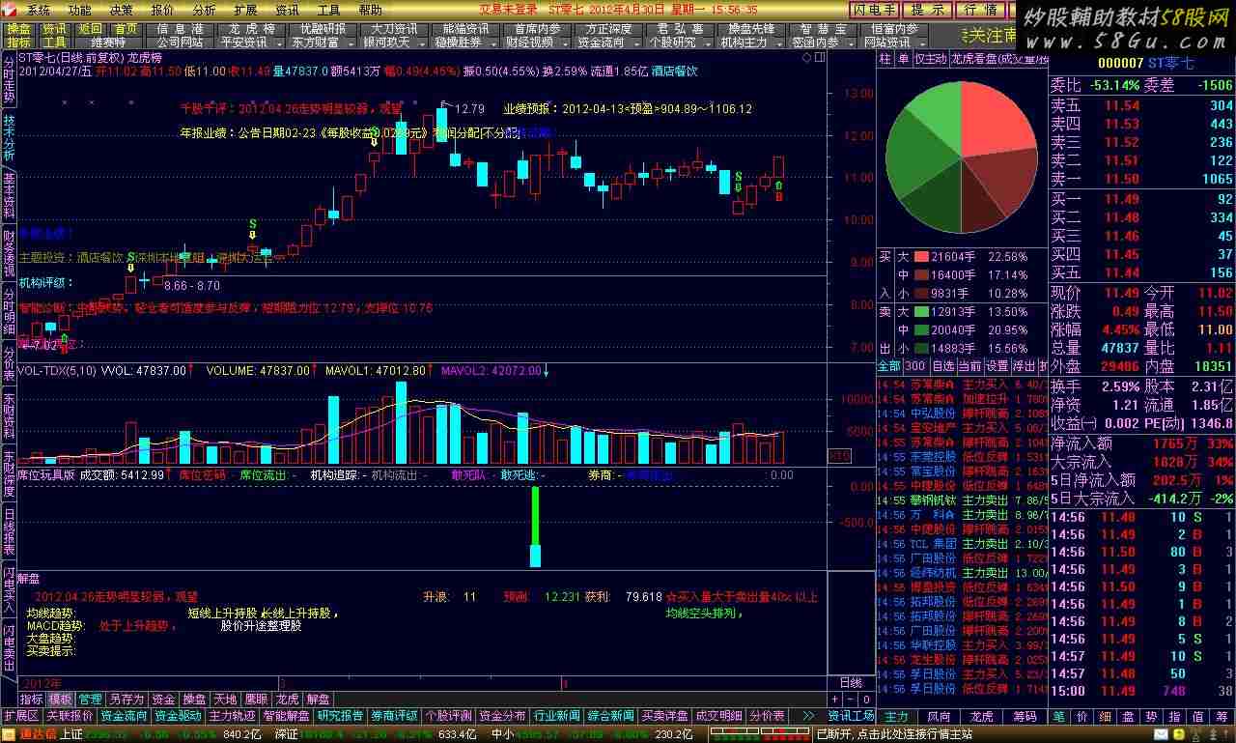Image resolution: width=1236 pixels, height=743 pixels.
Task: Click the 操盘 toolbar button
Action: point(17,29)
